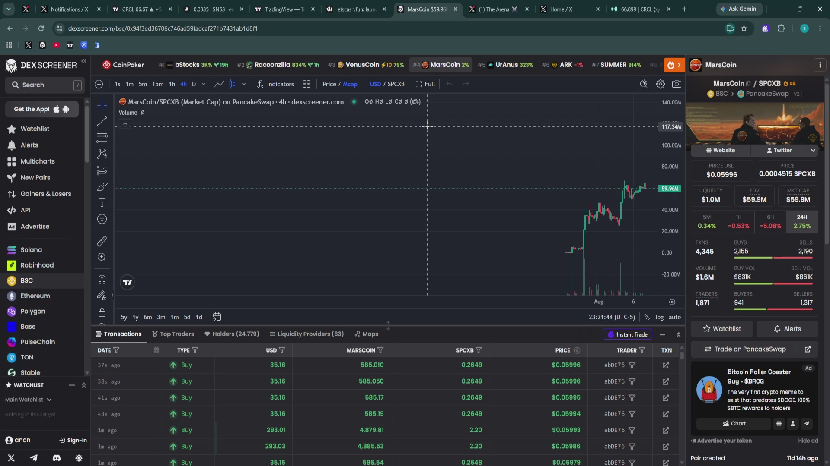The width and height of the screenshot is (830, 466).
Task: Filter transactions by trader abDE76 in first row
Action: point(632,365)
